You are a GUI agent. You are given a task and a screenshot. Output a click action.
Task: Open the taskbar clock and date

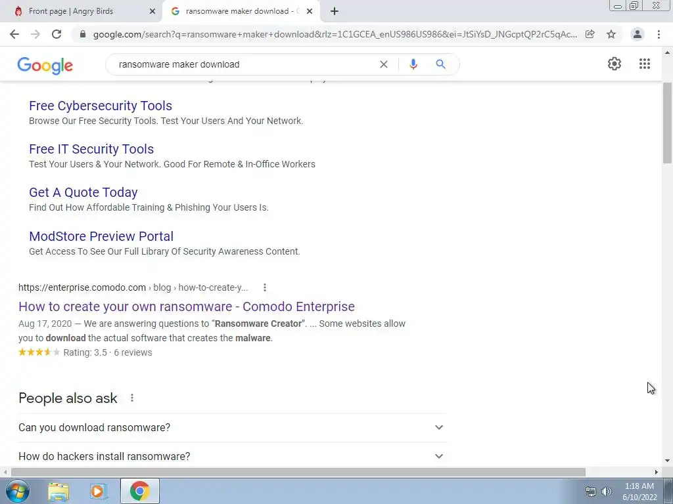pyautogui.click(x=639, y=492)
